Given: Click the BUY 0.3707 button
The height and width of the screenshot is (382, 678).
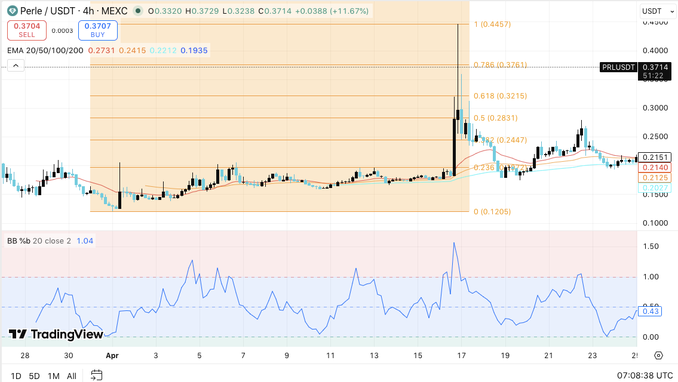Looking at the screenshot, I should (97, 30).
